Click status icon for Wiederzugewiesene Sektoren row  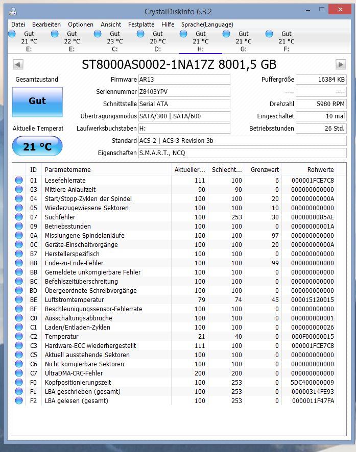[19, 208]
